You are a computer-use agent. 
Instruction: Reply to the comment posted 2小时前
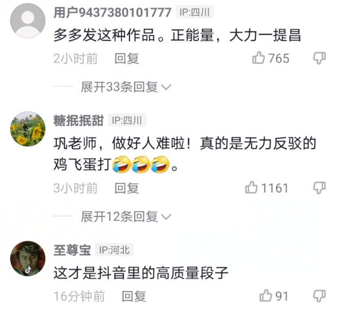click(127, 59)
